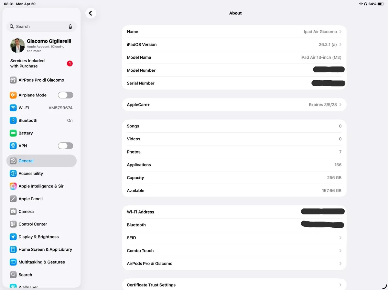Tap Bluetooth showing On status
The height and width of the screenshot is (290, 388).
click(x=41, y=120)
